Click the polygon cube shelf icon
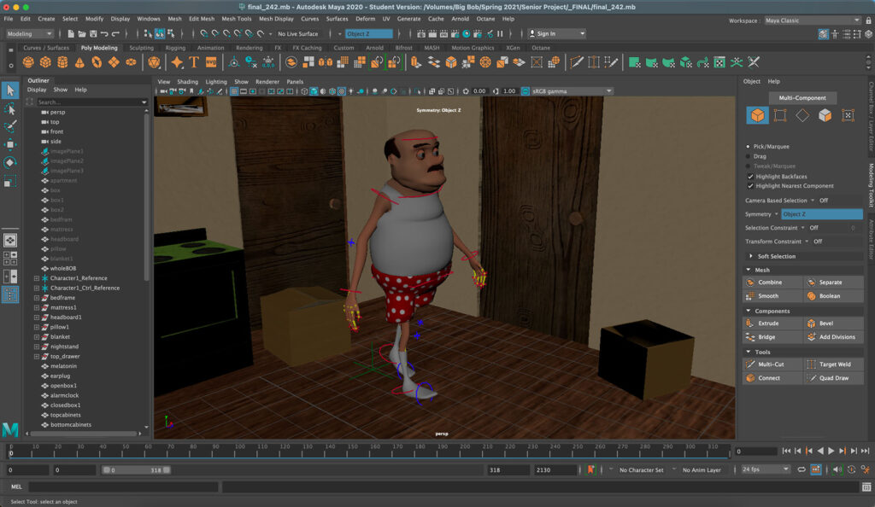The width and height of the screenshot is (875, 507). click(44, 62)
